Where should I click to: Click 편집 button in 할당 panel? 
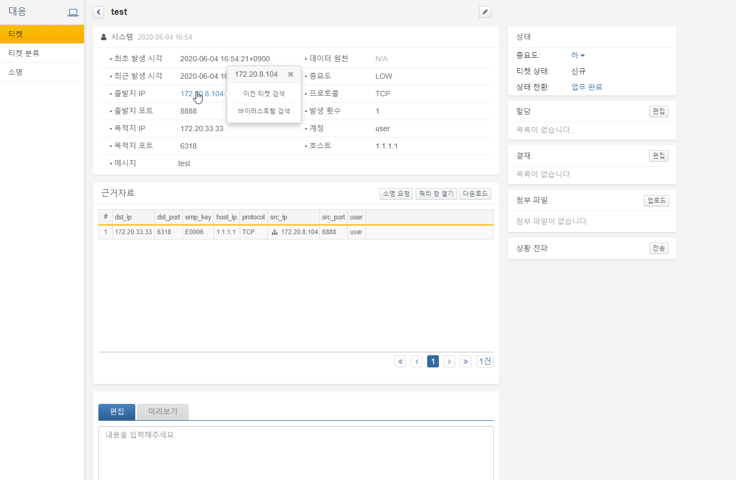tap(659, 112)
